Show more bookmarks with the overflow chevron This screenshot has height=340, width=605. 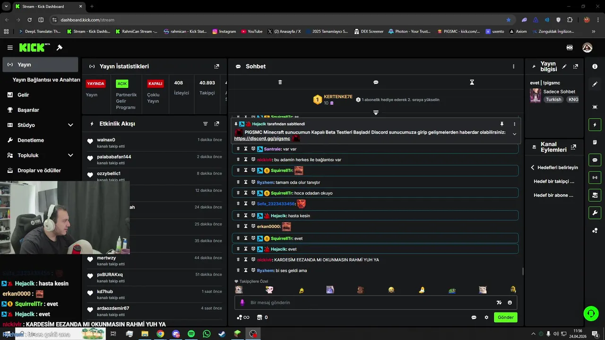tap(594, 32)
